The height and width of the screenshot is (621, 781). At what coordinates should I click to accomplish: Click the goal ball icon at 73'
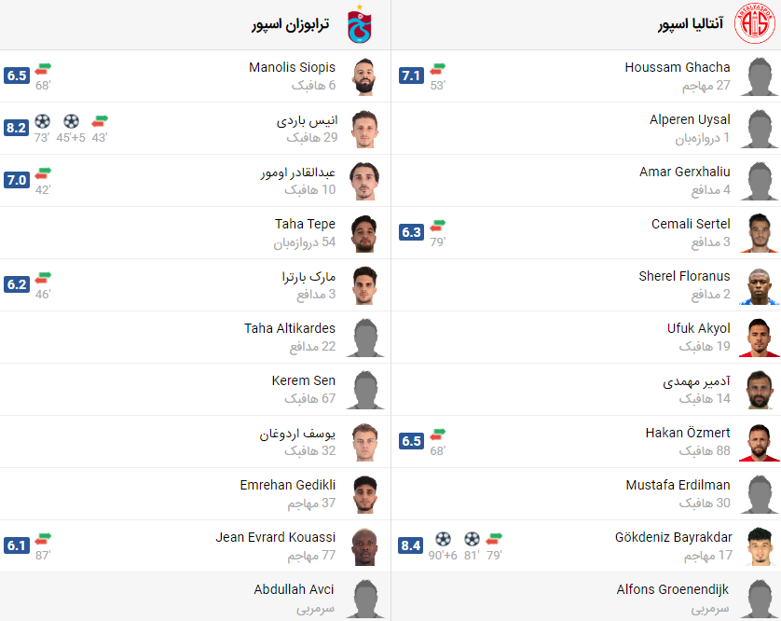(x=42, y=120)
